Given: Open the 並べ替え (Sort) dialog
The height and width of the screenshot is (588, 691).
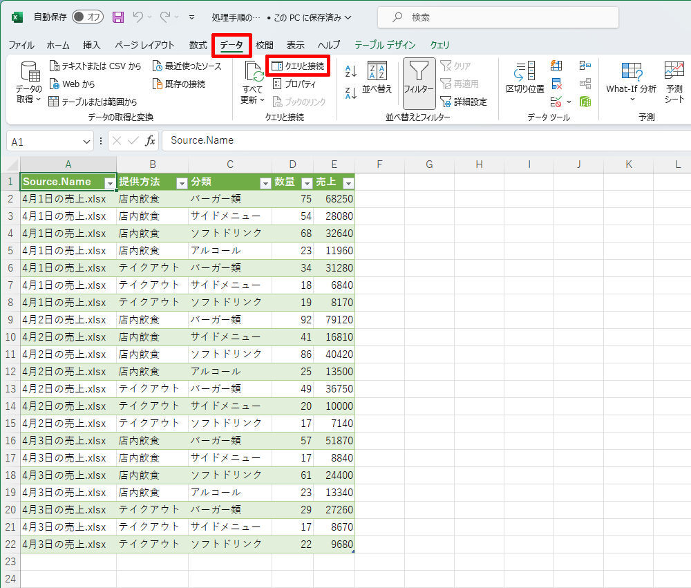Looking at the screenshot, I should coord(377,78).
